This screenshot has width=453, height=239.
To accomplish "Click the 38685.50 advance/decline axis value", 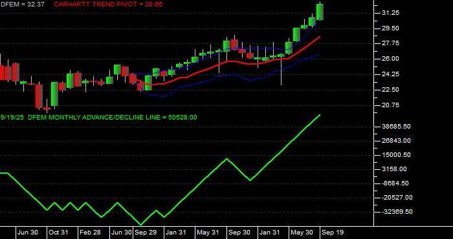I will [396, 127].
